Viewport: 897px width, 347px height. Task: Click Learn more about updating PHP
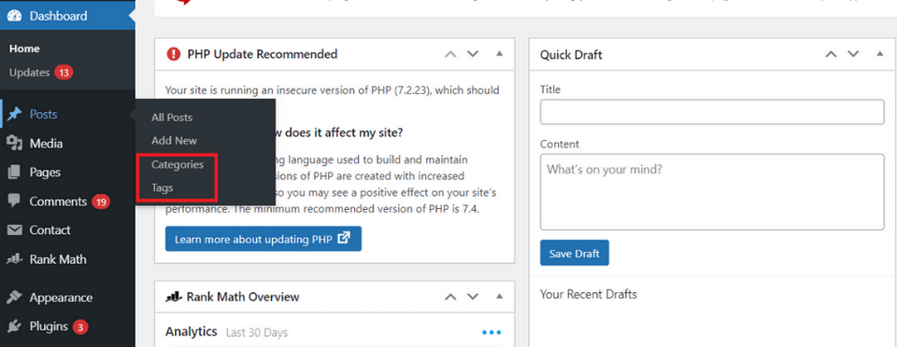[x=263, y=239]
